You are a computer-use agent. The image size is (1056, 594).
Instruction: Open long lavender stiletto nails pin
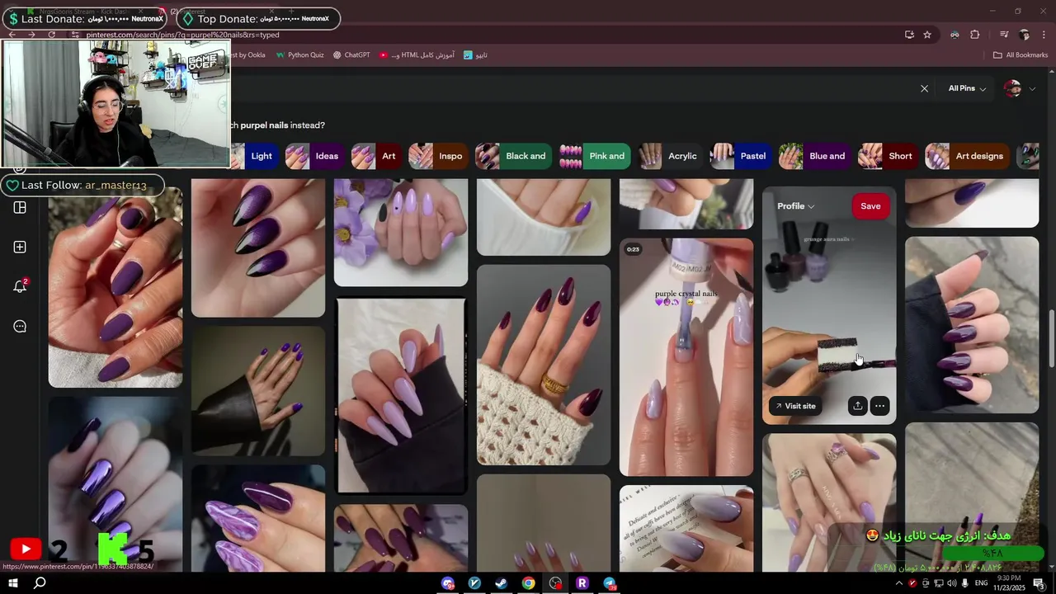401,395
